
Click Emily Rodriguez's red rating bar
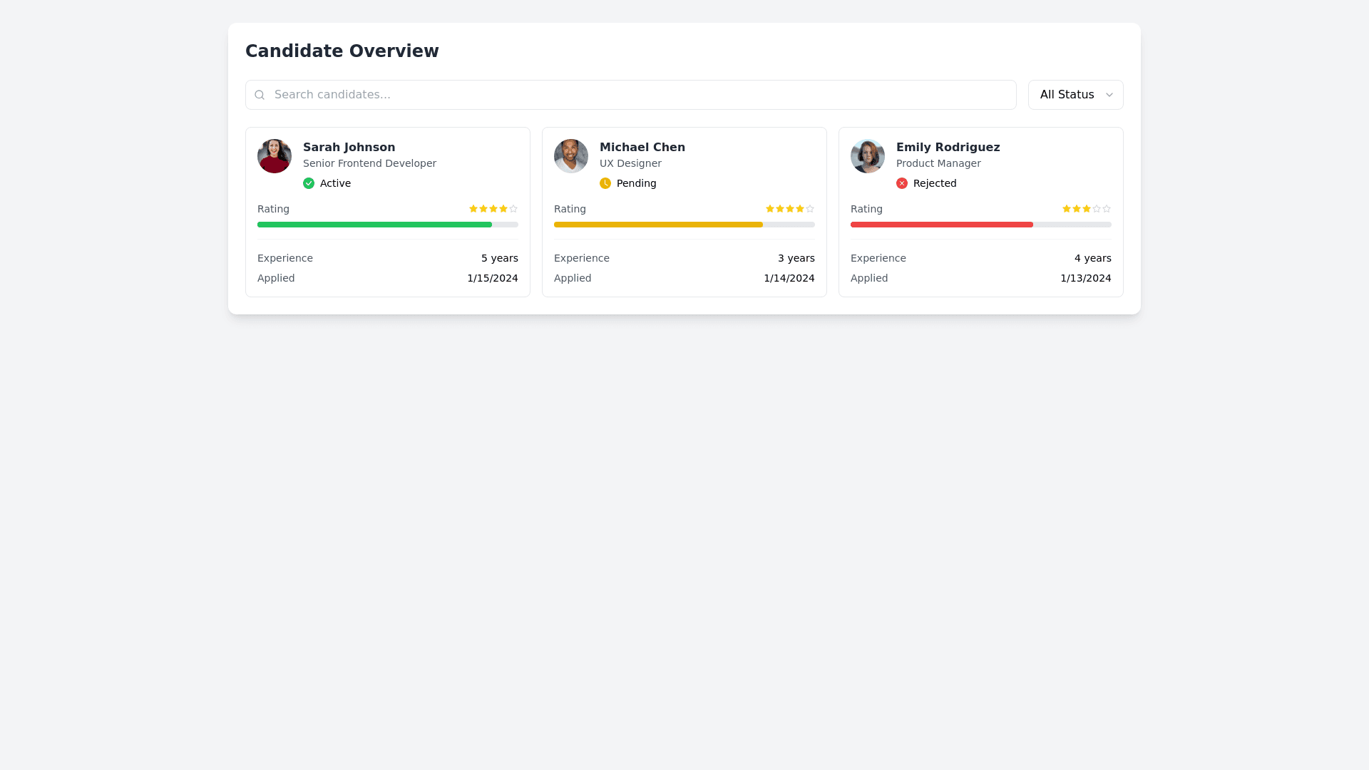(x=941, y=225)
